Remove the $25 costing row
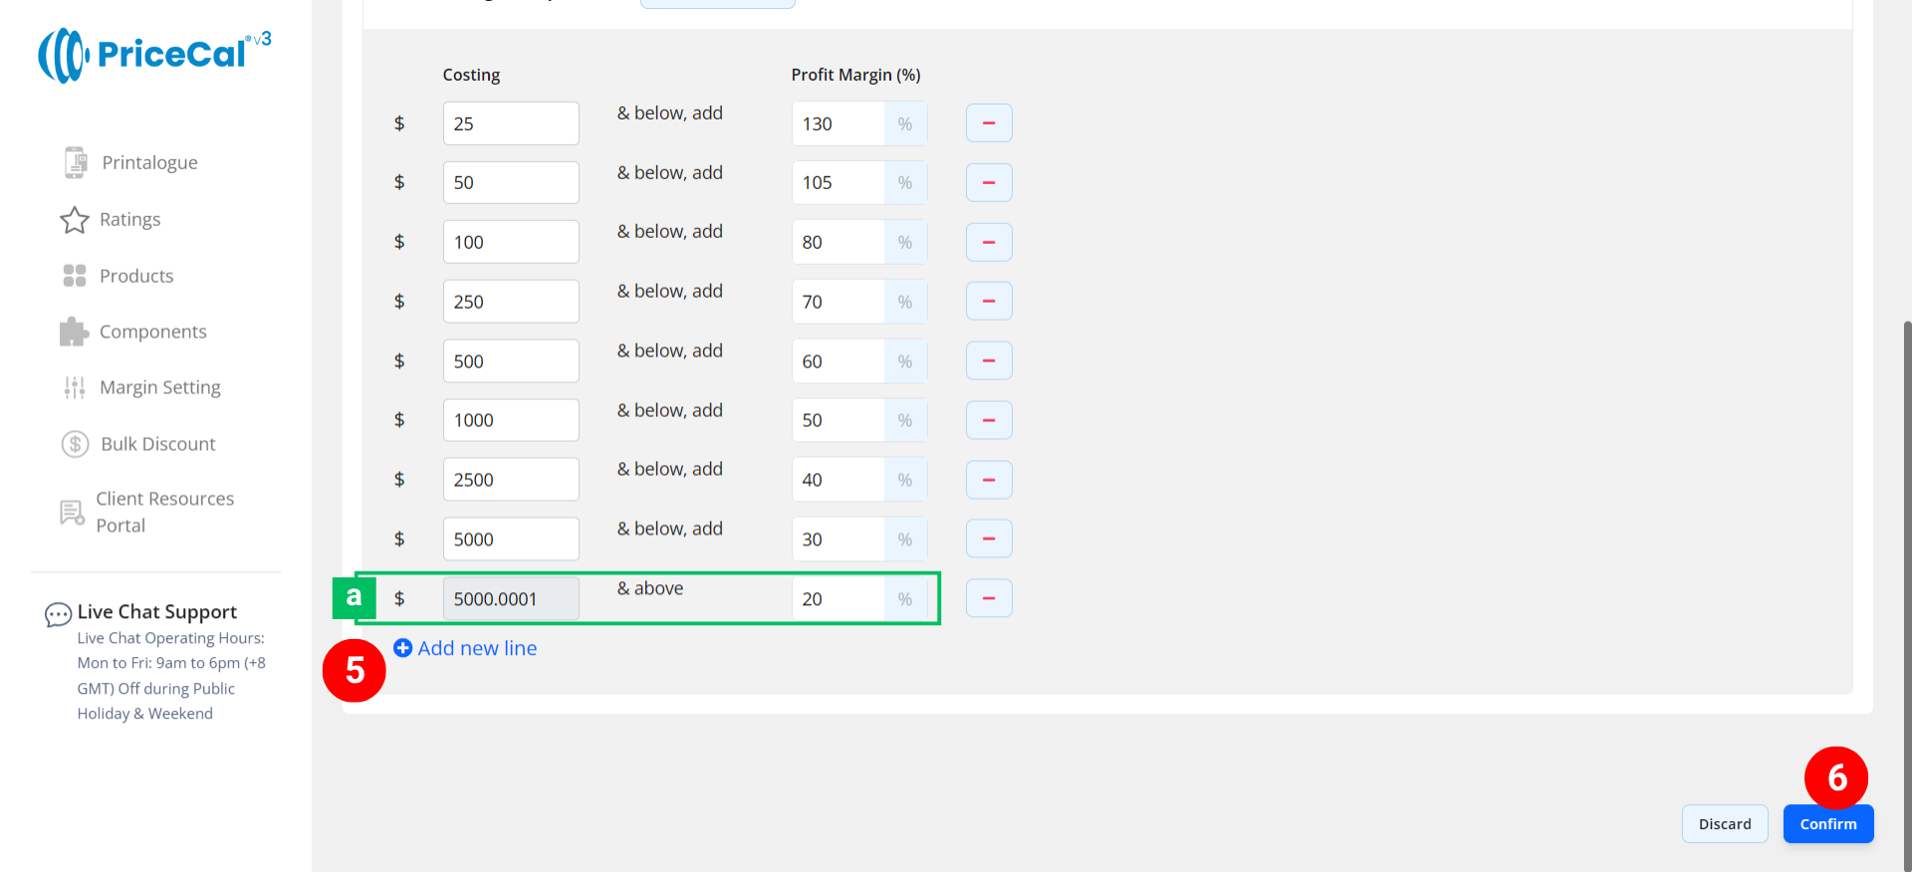The height and width of the screenshot is (872, 1912). [988, 123]
